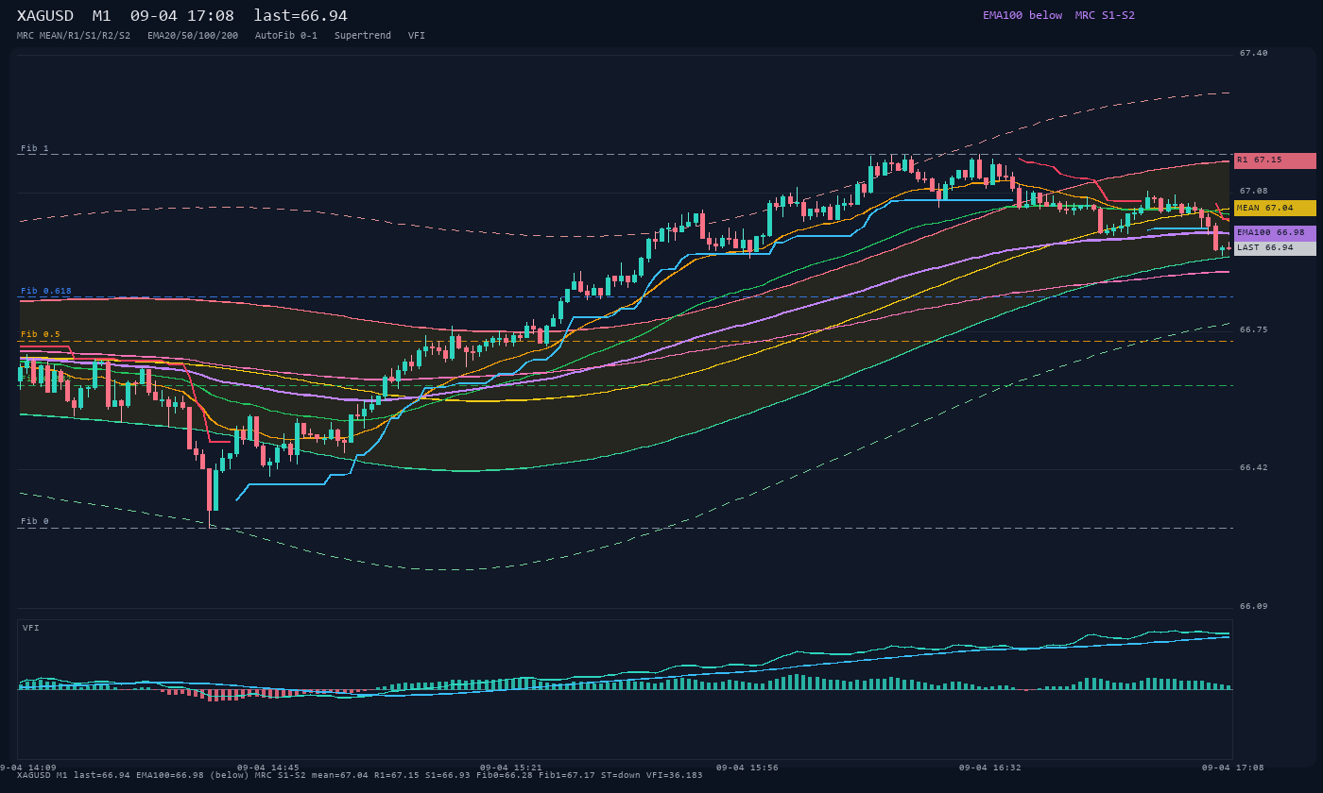Image resolution: width=1323 pixels, height=793 pixels.
Task: Select the 09-04 16:32 time axis label
Action: (990, 768)
